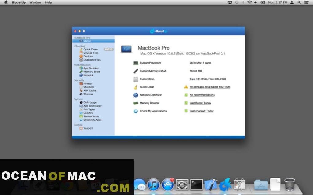Click the Firewall sidebar icon
Viewport: 313px width, 195px height.
81,83
